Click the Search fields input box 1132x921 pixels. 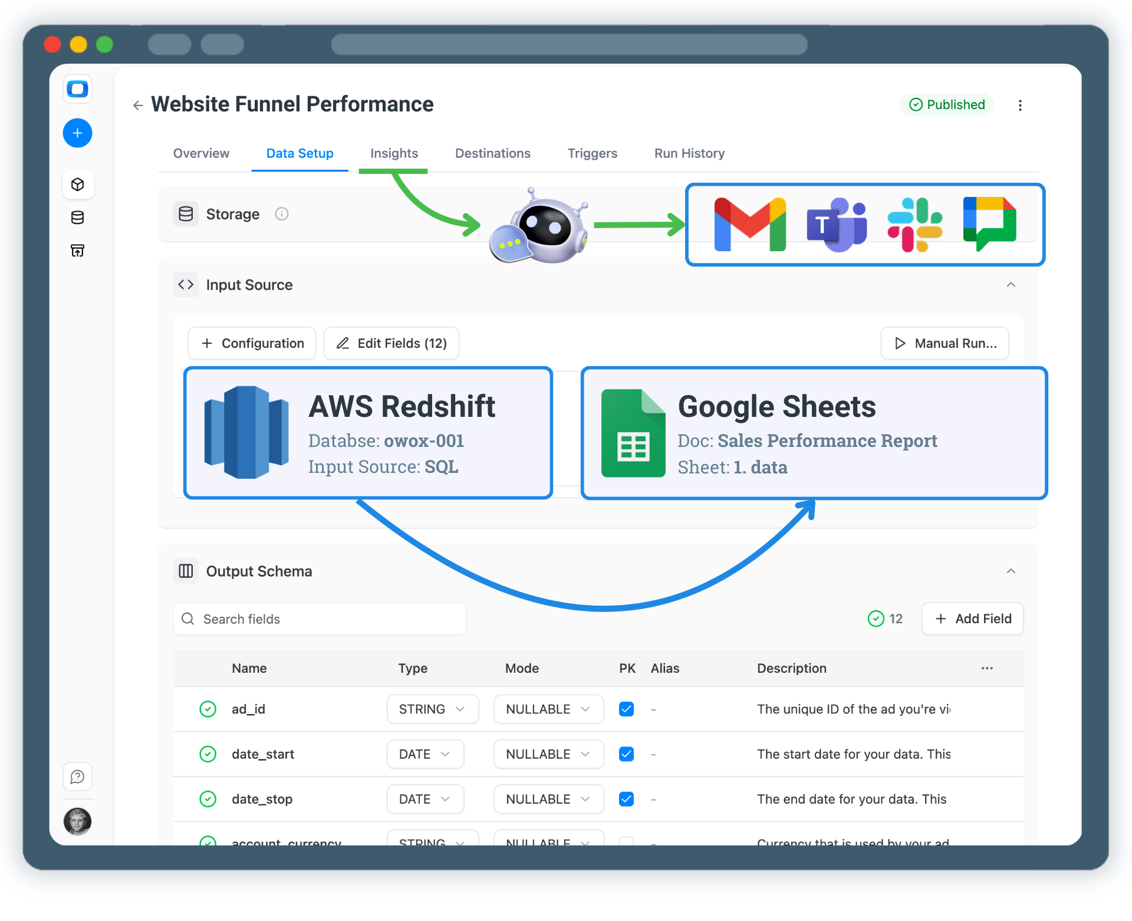(320, 619)
